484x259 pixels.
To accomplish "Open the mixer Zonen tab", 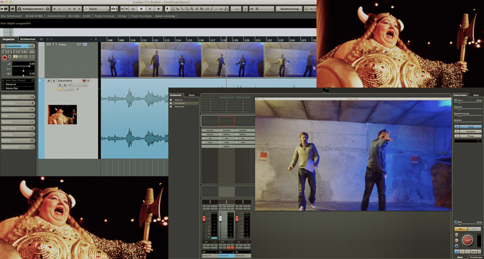I will (x=192, y=95).
